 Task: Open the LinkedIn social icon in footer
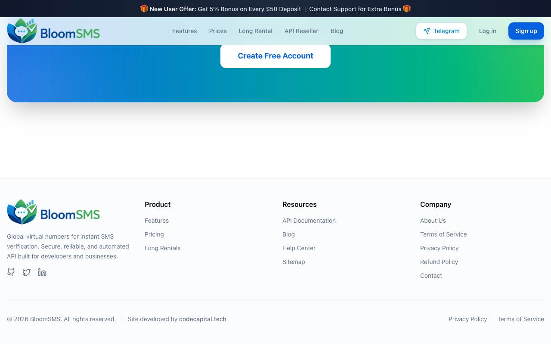pyautogui.click(x=42, y=272)
